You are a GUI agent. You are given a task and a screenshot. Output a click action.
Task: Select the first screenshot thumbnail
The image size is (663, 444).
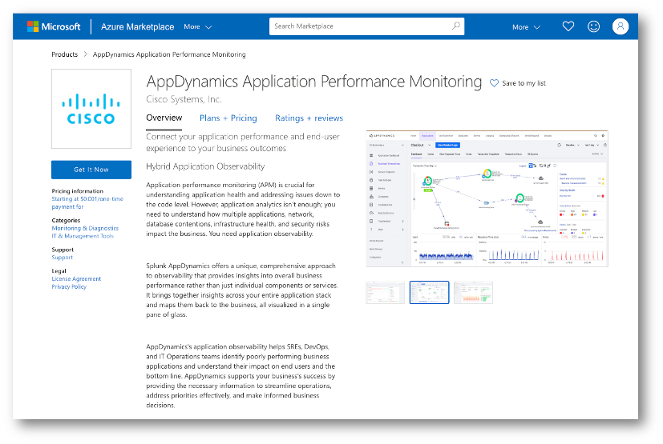coord(385,293)
